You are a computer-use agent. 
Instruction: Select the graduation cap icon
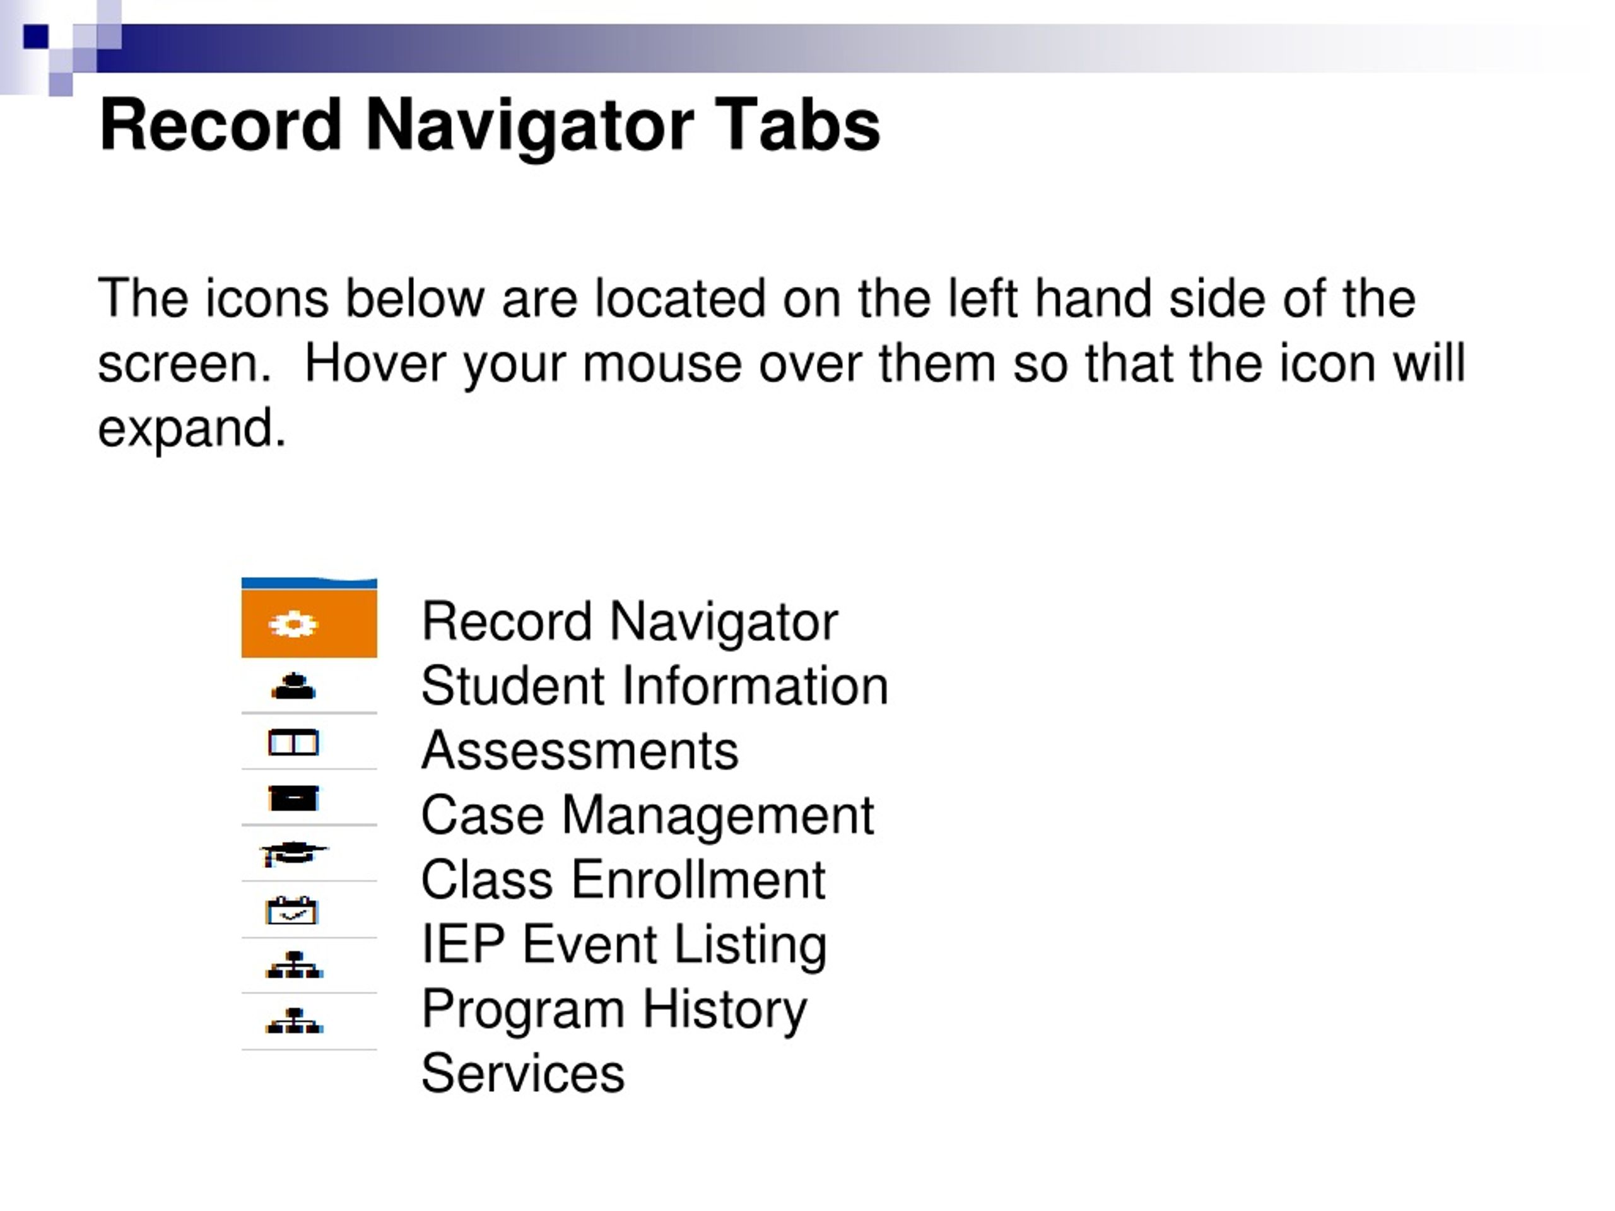293,853
